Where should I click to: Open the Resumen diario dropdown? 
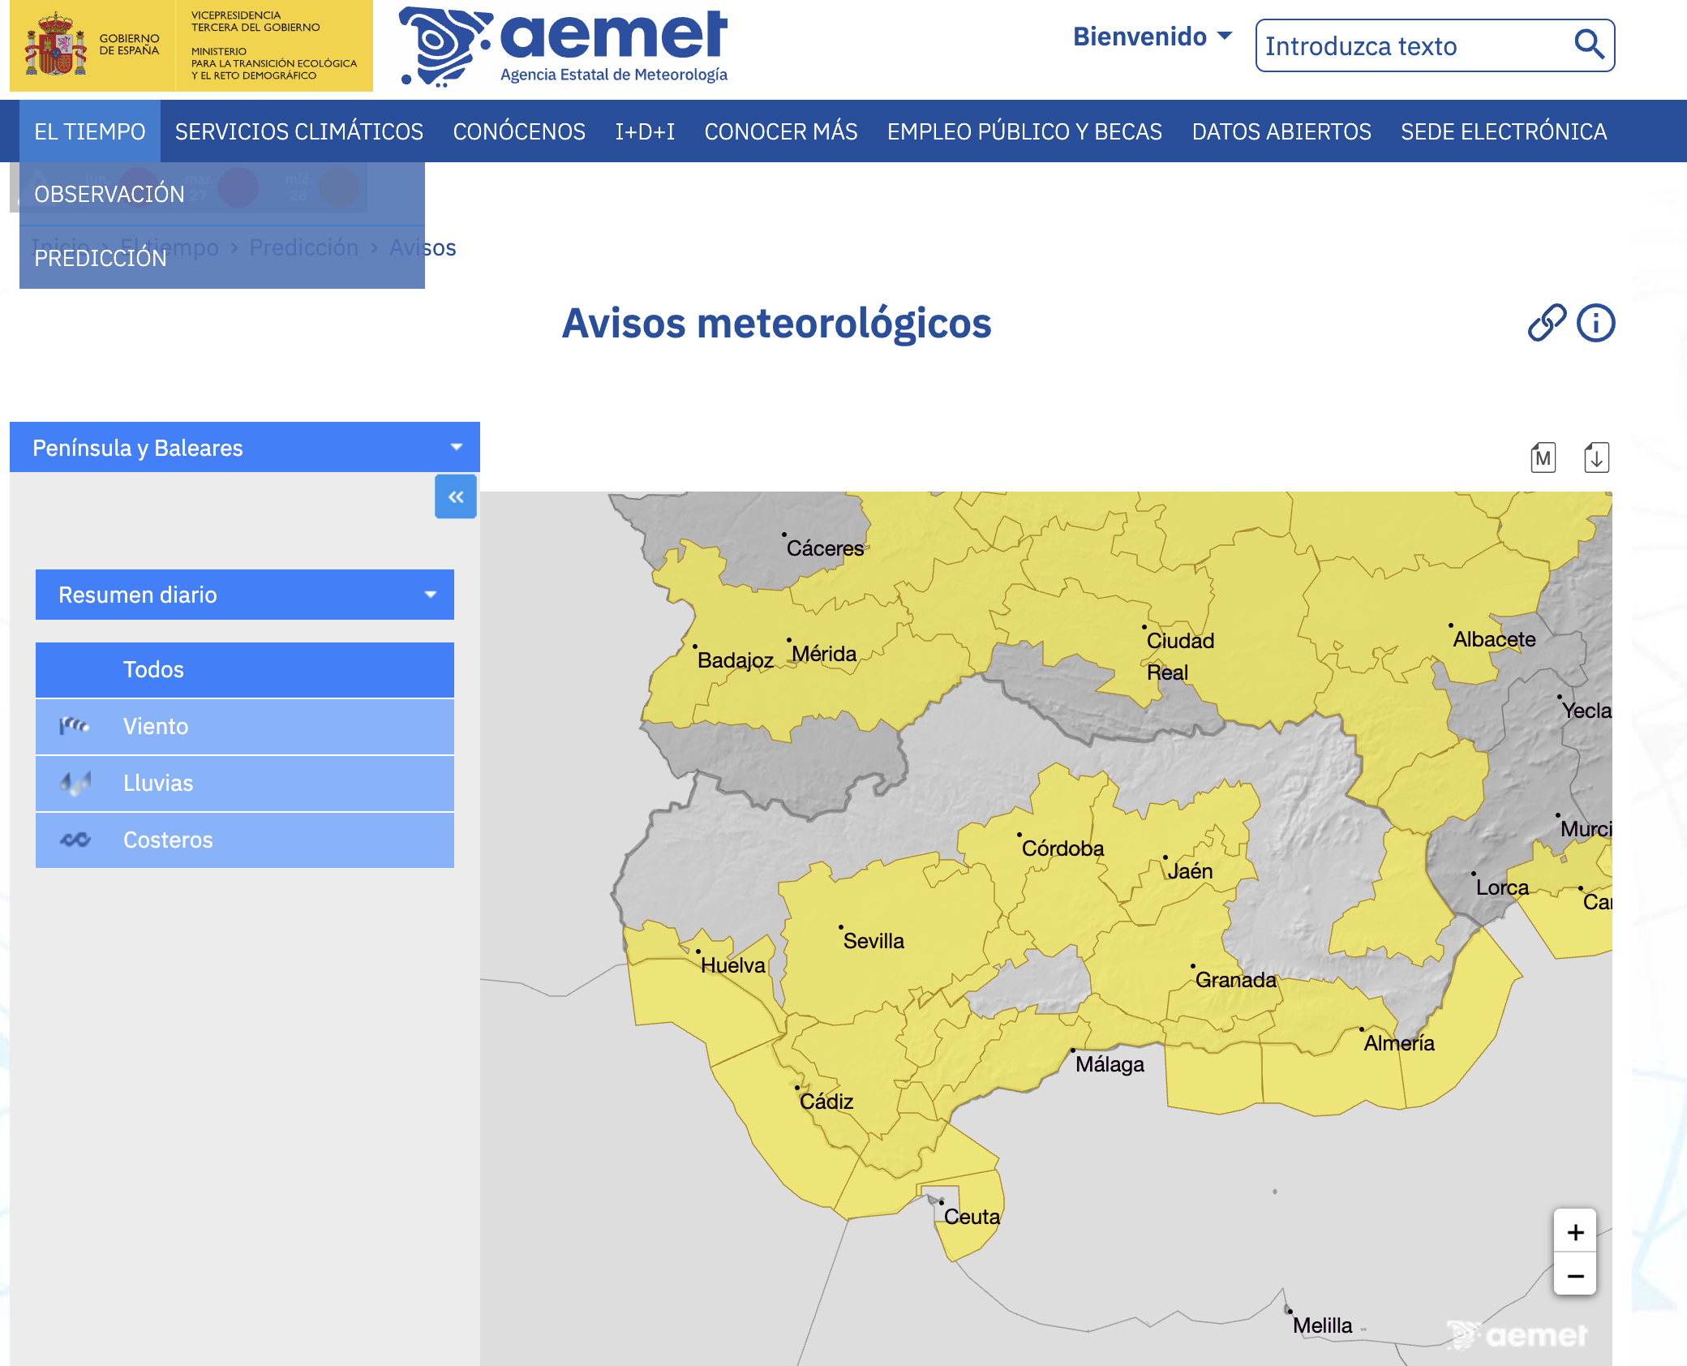244,595
